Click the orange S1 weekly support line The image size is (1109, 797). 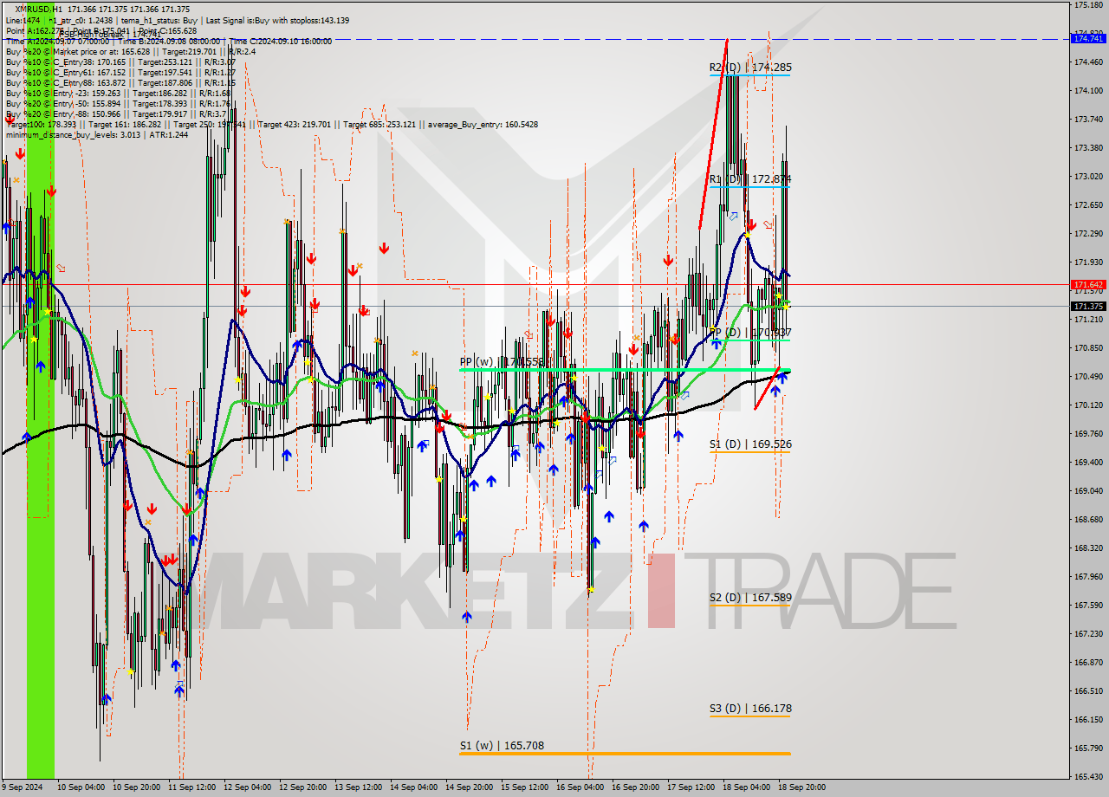tap(625, 754)
